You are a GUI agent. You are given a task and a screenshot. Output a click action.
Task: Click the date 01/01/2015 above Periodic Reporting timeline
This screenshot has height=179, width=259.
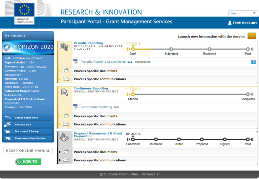click(133, 44)
